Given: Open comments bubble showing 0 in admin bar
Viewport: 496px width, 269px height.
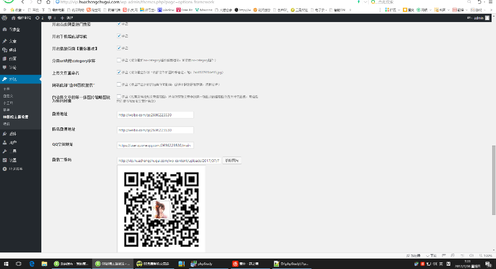Looking at the screenshot, I should coord(52,18).
